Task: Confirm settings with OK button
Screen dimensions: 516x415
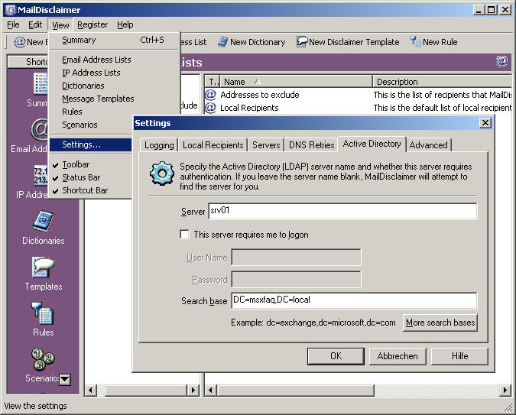Action: tap(336, 356)
